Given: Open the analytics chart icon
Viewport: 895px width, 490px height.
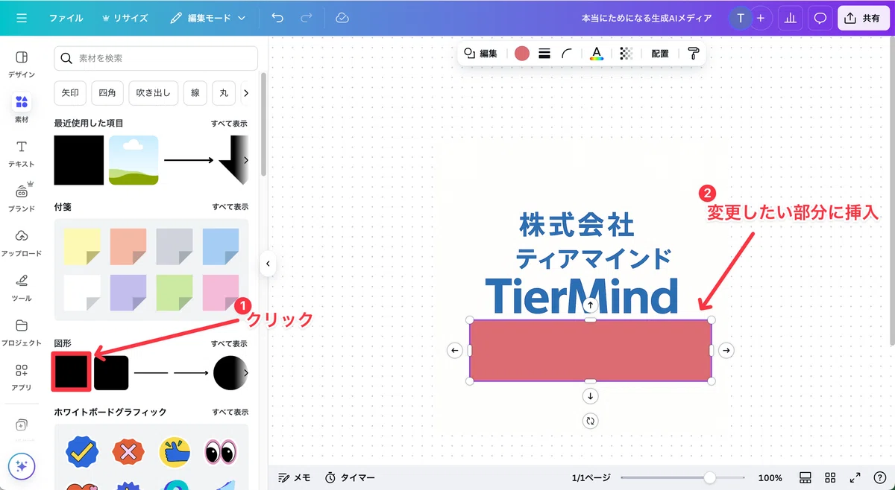Looking at the screenshot, I should pyautogui.click(x=790, y=18).
